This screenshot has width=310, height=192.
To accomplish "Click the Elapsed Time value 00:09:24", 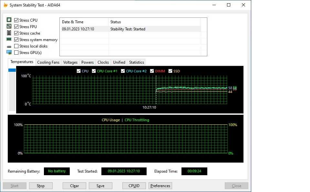I will [x=194, y=171].
